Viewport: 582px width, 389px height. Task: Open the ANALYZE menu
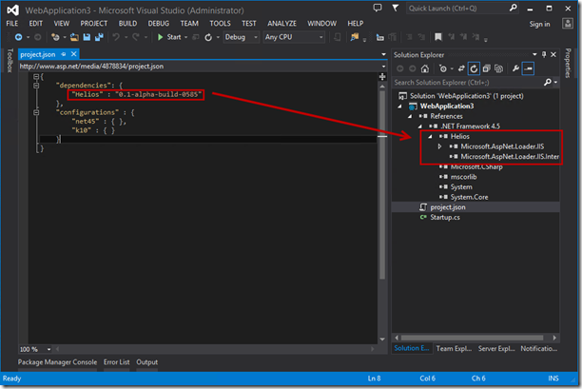pos(282,24)
